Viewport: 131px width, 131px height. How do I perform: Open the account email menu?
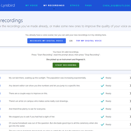(x=117, y=6)
